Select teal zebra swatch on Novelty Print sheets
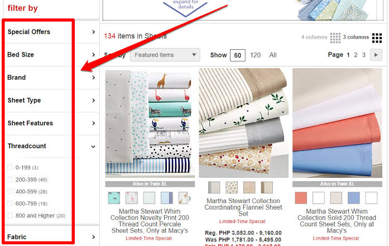This screenshot has height=246, width=389. 114,198
